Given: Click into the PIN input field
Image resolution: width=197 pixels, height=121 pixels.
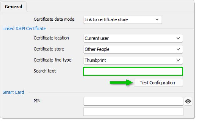Looking at the screenshot, I should pyautogui.click(x=133, y=102).
